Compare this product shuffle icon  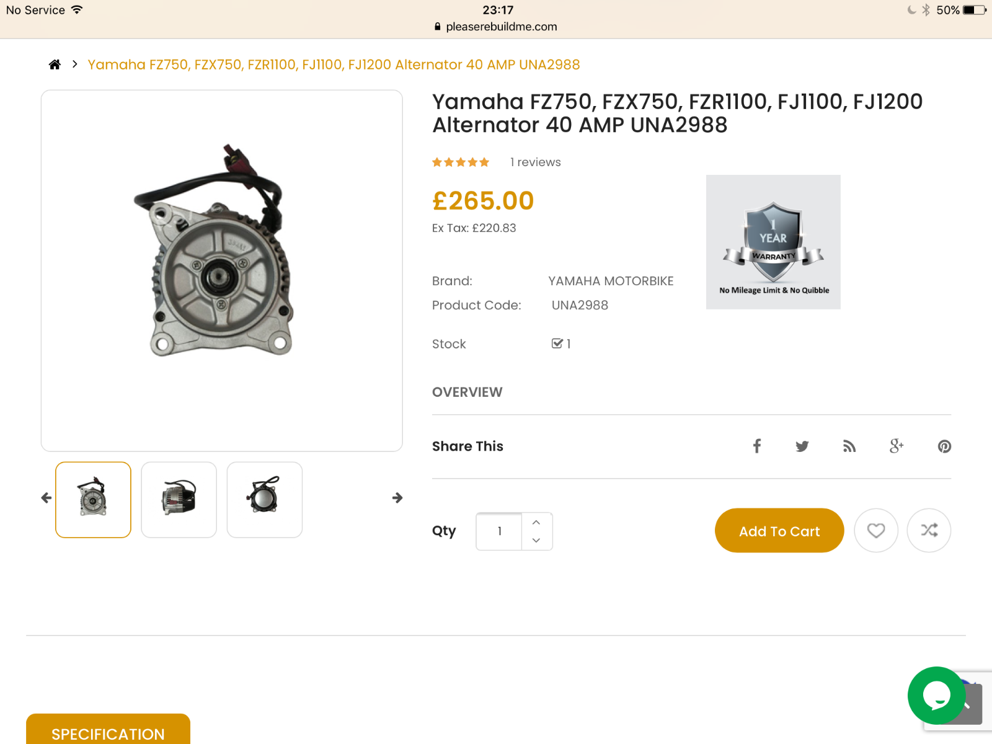[929, 531]
